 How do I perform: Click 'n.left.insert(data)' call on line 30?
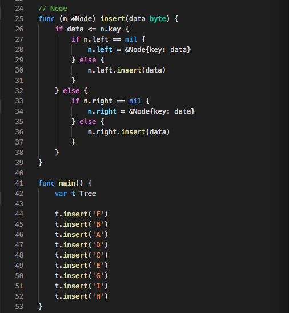click(127, 70)
